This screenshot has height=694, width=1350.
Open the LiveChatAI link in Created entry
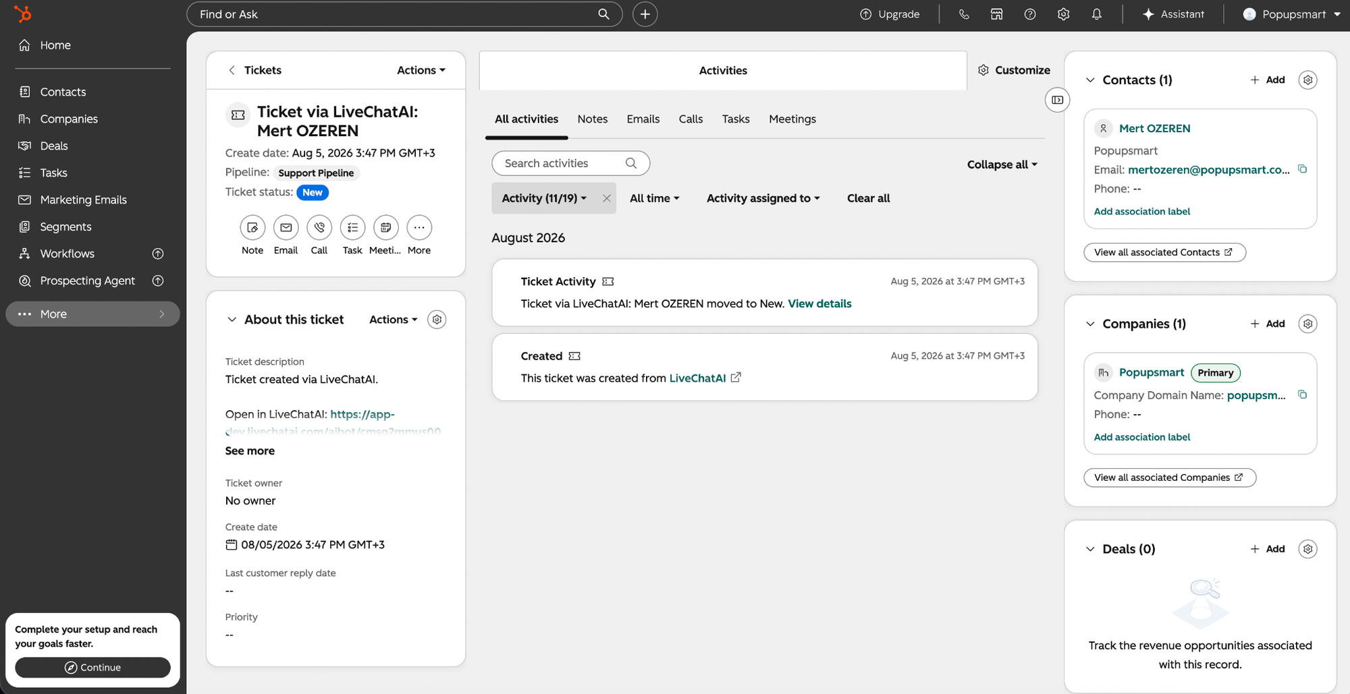point(698,378)
